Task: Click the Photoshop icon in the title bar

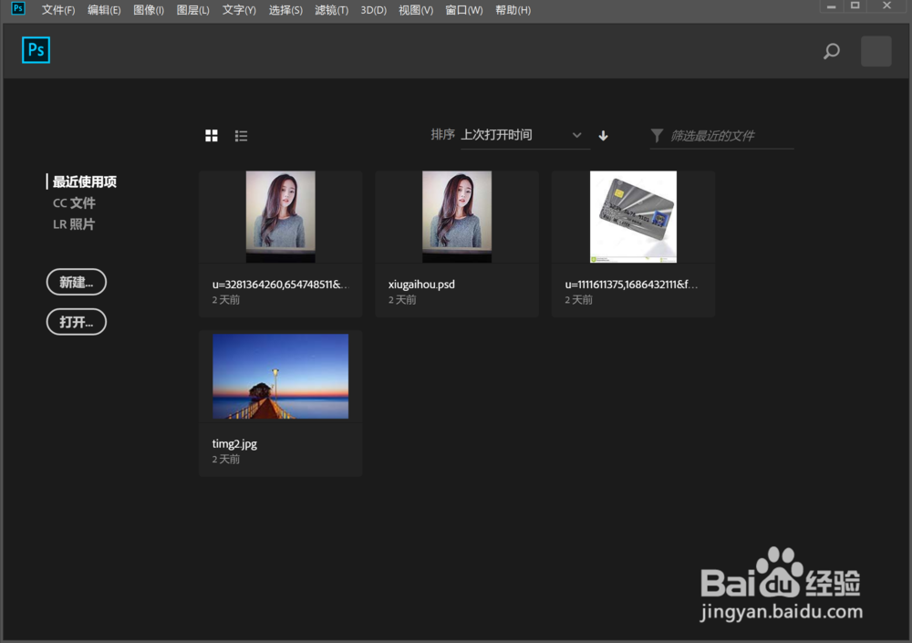Action: click(17, 9)
